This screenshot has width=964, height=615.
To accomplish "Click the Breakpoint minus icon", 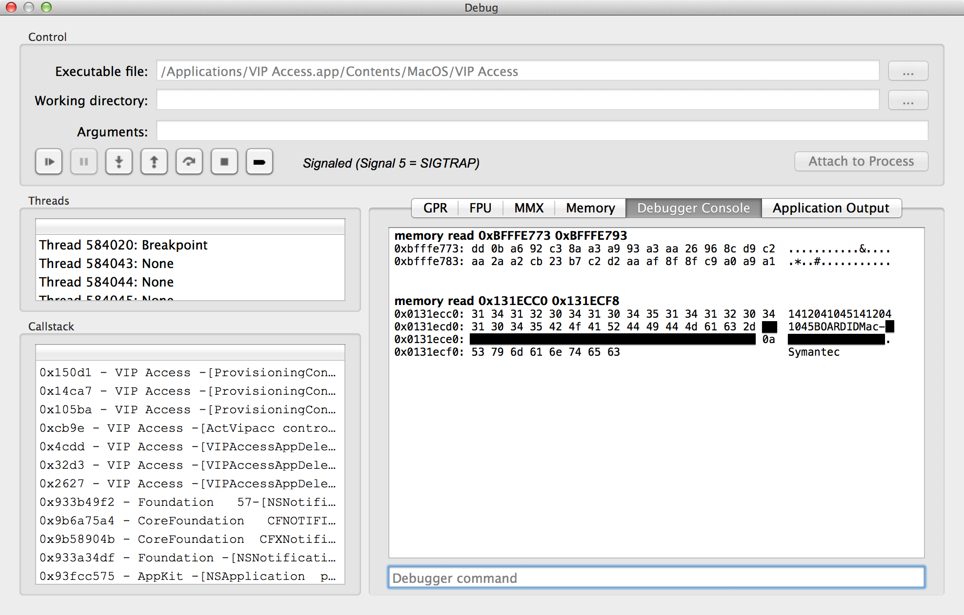I will 259,162.
